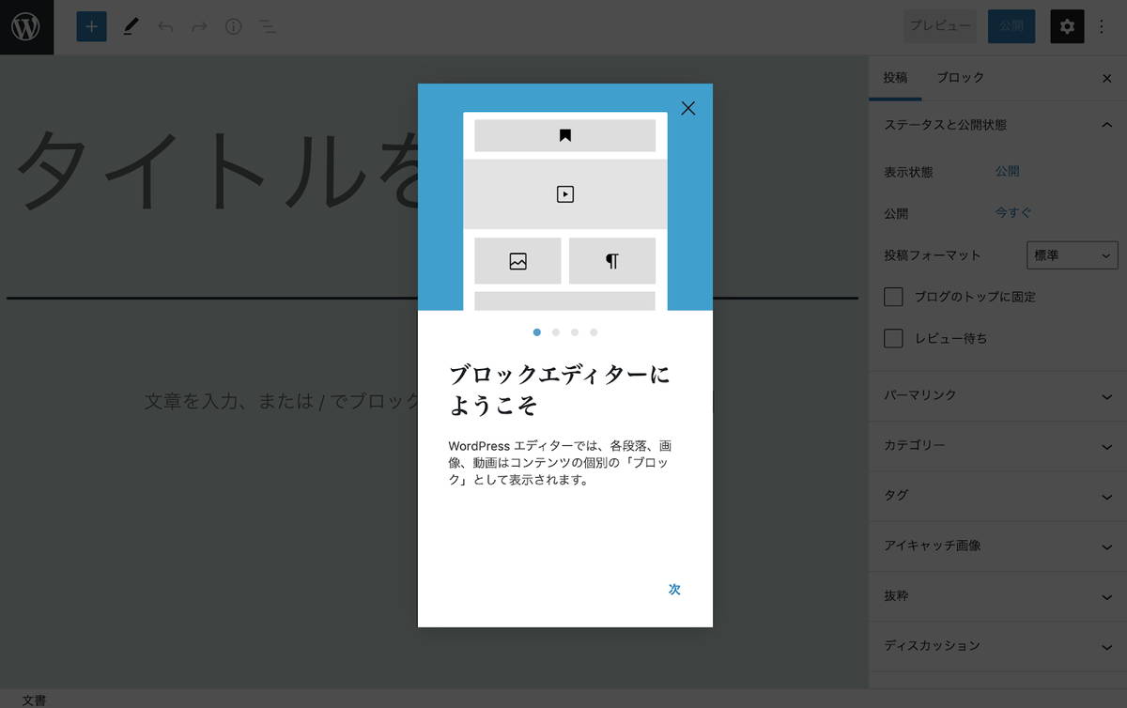Click the 表示状態 label

click(x=908, y=173)
